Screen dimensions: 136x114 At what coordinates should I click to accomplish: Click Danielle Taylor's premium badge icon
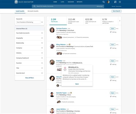pos(71,93)
